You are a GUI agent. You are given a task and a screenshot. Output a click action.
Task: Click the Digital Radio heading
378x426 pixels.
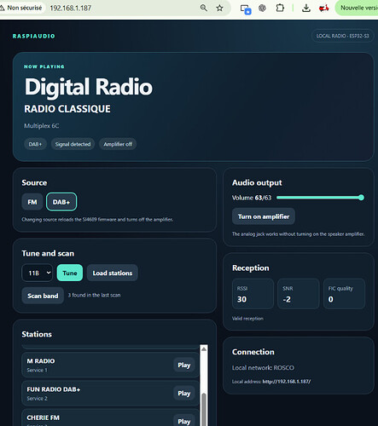[x=89, y=87]
